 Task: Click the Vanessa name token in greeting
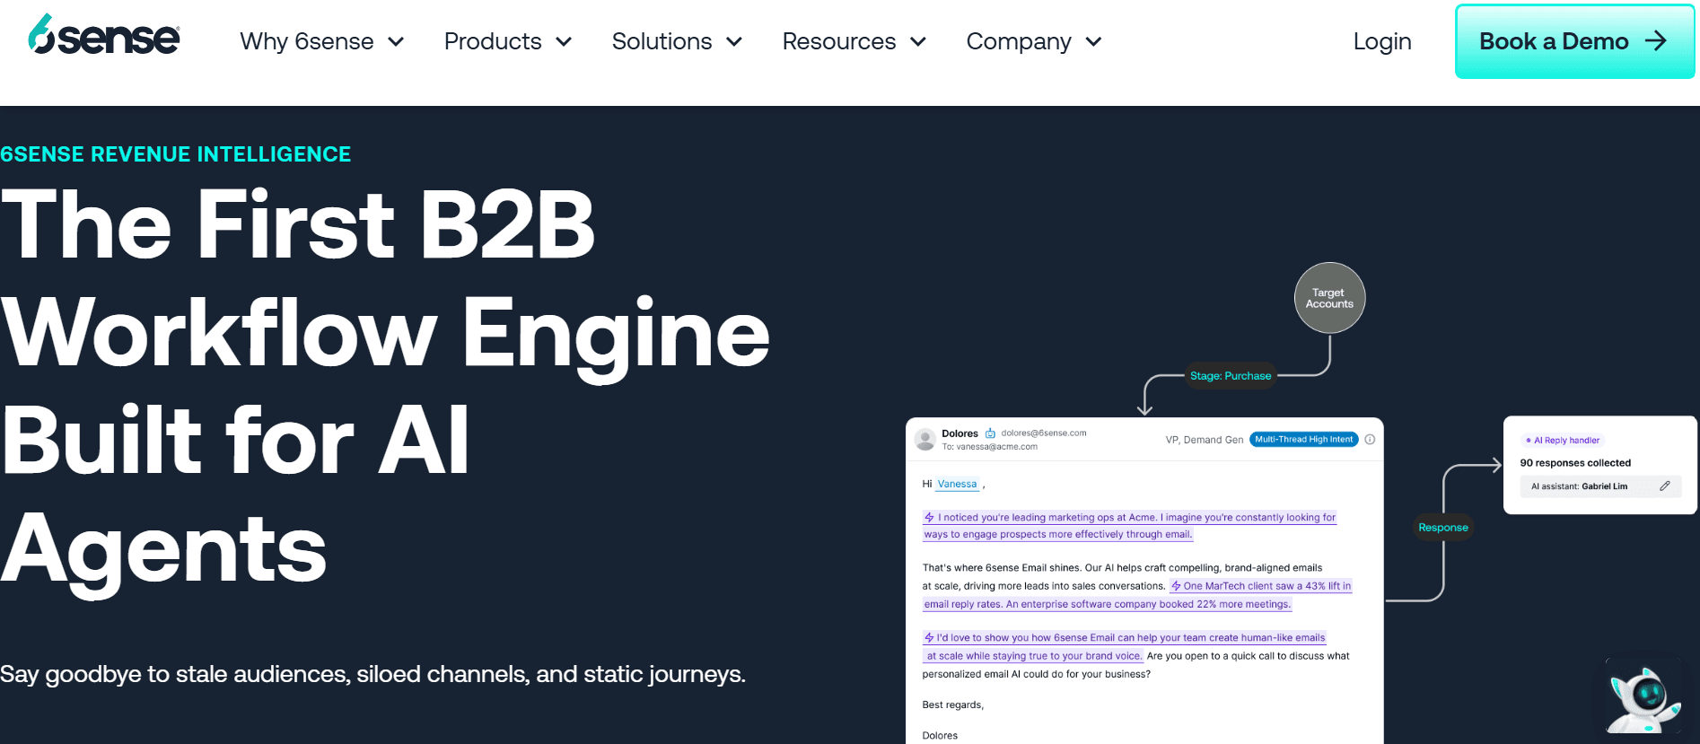[957, 484]
